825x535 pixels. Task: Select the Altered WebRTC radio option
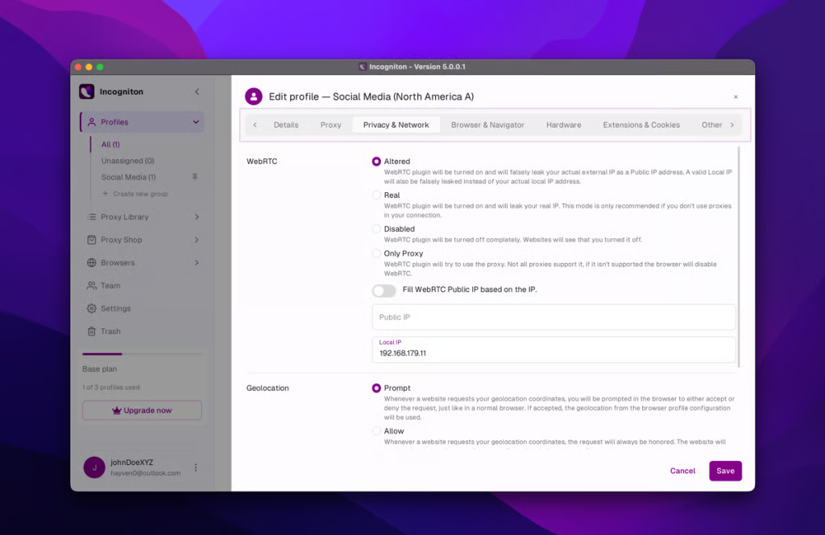click(x=376, y=162)
